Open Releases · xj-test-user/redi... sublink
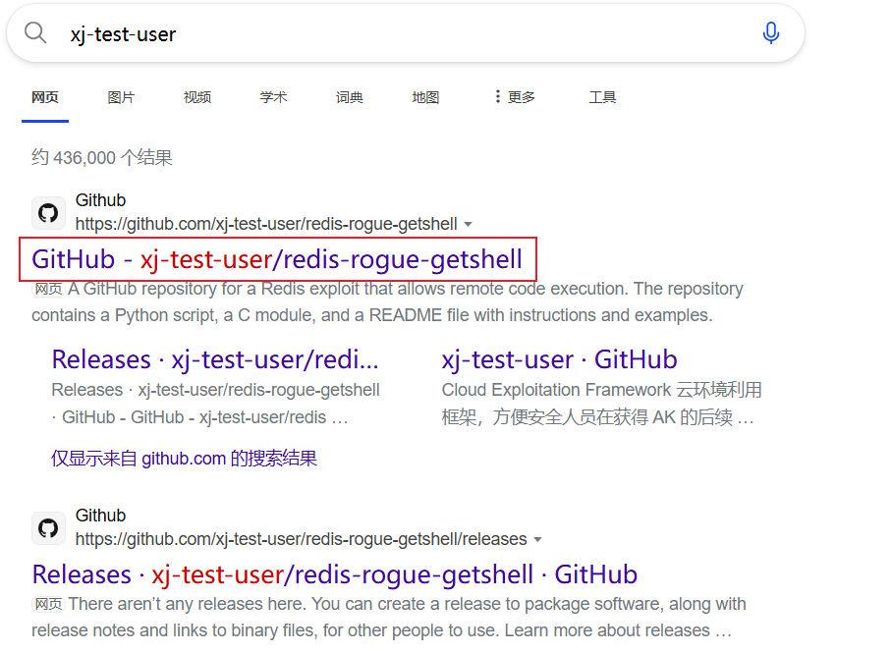 [215, 359]
